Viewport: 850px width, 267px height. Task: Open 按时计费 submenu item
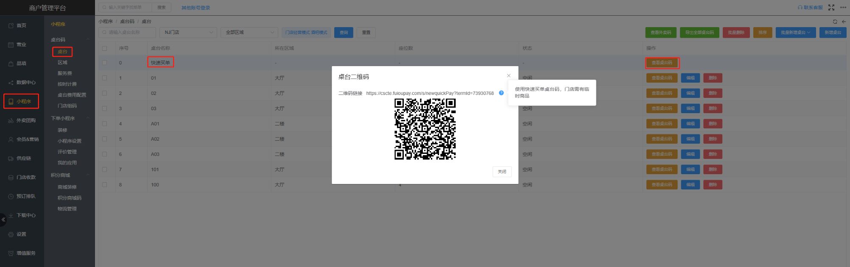(67, 84)
